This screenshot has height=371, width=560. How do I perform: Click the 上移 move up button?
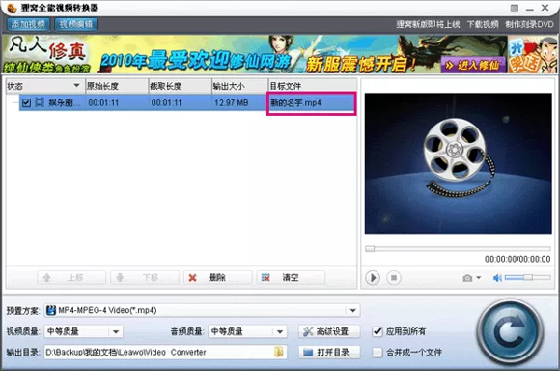tap(72, 278)
